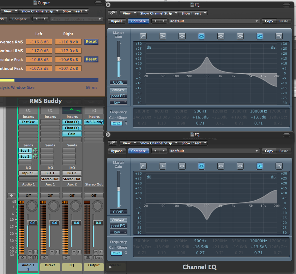The height and width of the screenshot is (274, 296).
Task: Click the format button on the Direkt strip
Action: pos(44,257)
